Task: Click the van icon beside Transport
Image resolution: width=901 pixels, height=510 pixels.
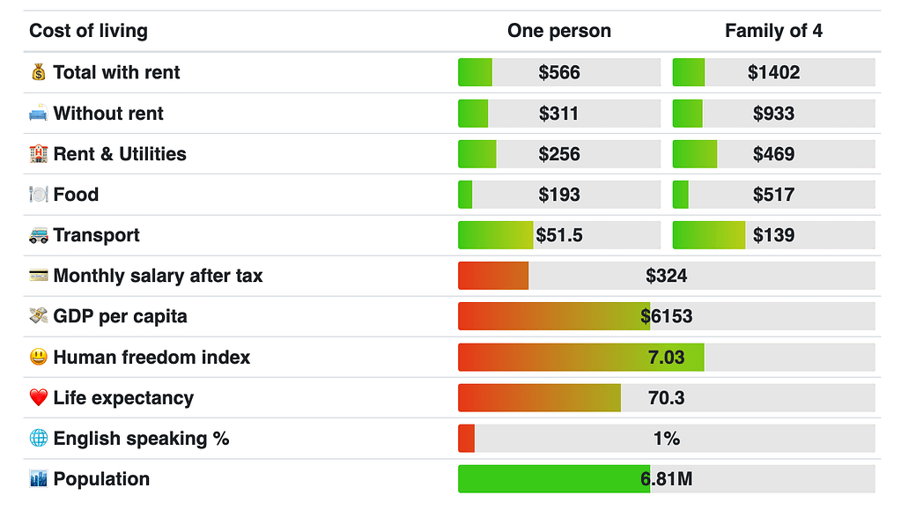Action: click(x=38, y=235)
